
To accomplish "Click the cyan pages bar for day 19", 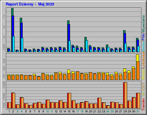I will [x=87, y=46].
